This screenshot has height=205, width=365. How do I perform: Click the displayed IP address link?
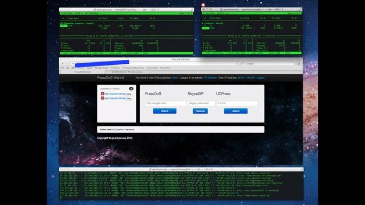(246, 77)
